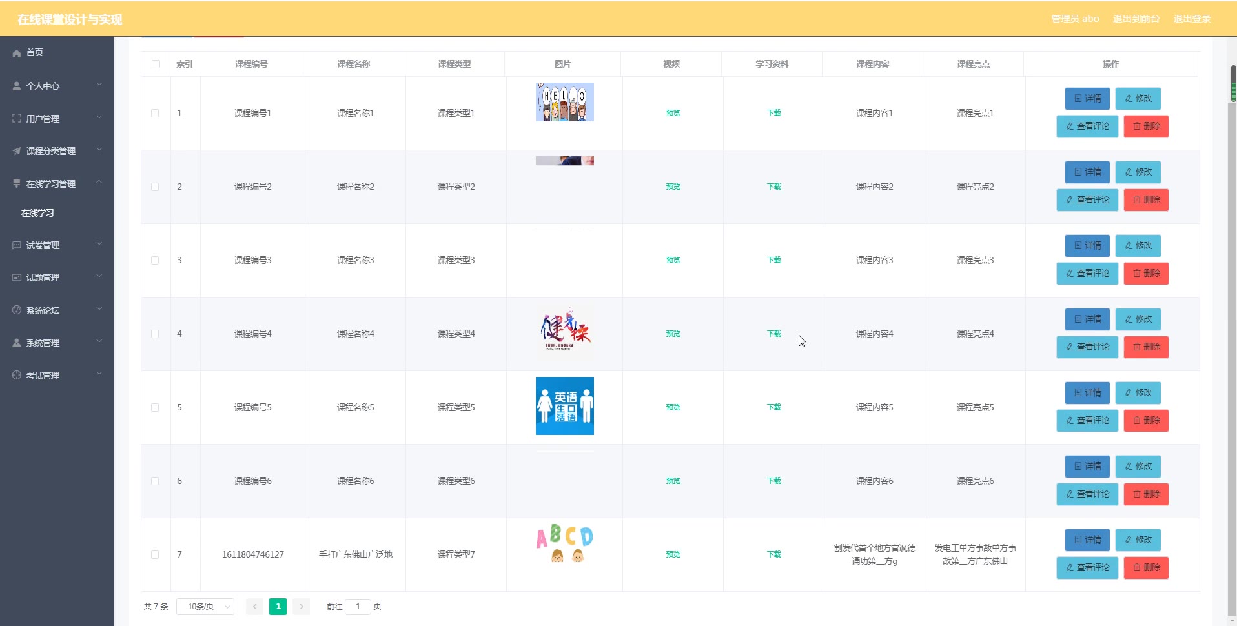1237x626 pixels.
Task: Click the frame icon beside 用户管理
Action: tap(17, 119)
